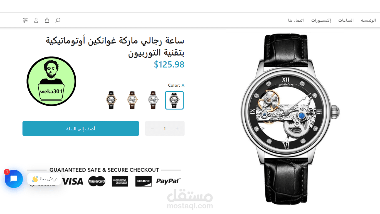This screenshot has width=380, height=214.
Task: Open the search magnifier icon
Action: point(58,20)
